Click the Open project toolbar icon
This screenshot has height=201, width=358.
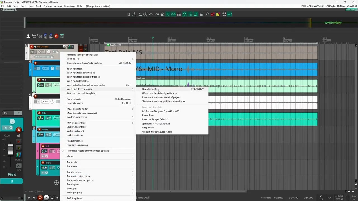tap(134, 14)
